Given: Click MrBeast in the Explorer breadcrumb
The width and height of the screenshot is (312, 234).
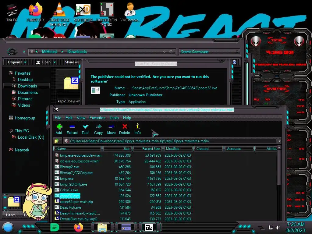Looking at the screenshot, I should click(x=49, y=52).
